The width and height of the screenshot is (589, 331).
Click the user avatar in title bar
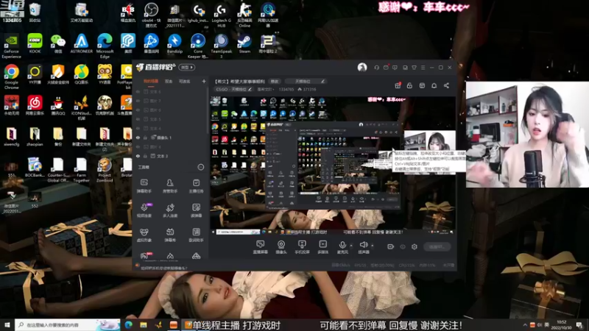(362, 68)
